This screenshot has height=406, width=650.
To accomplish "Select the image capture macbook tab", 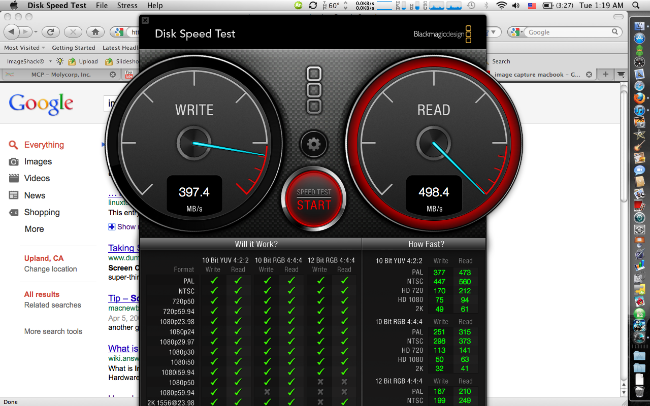I will (540, 75).
